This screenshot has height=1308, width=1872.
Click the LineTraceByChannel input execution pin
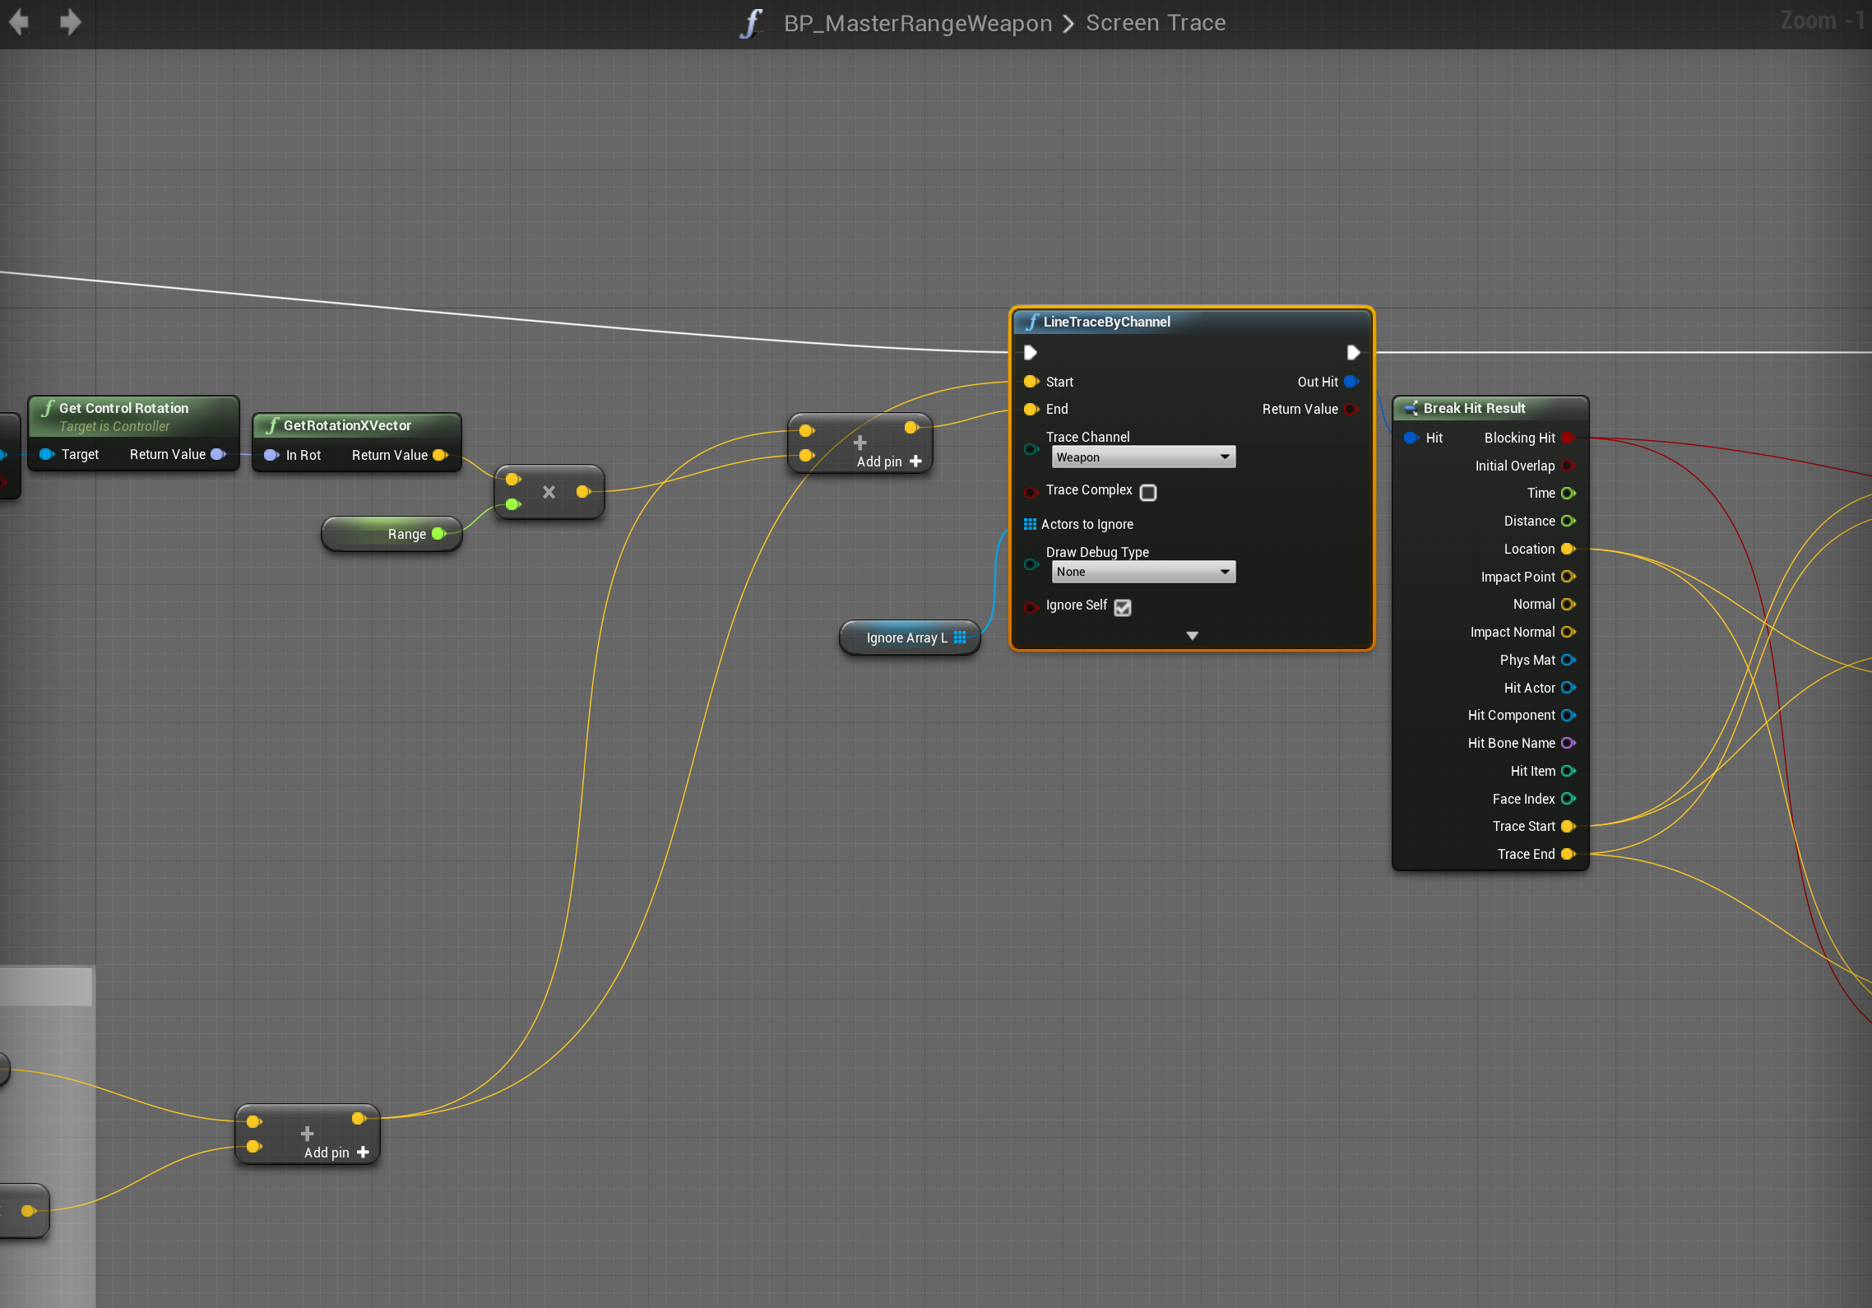pyautogui.click(x=1030, y=353)
